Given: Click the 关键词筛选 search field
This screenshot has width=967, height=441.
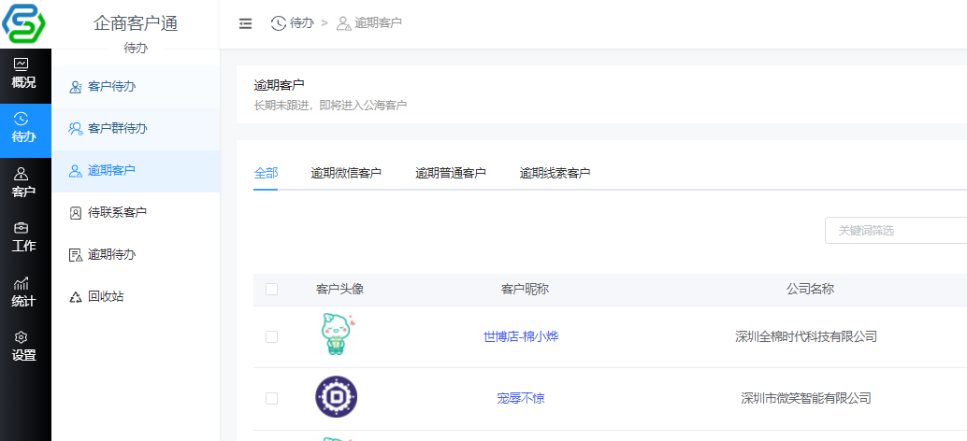Looking at the screenshot, I should 896,231.
